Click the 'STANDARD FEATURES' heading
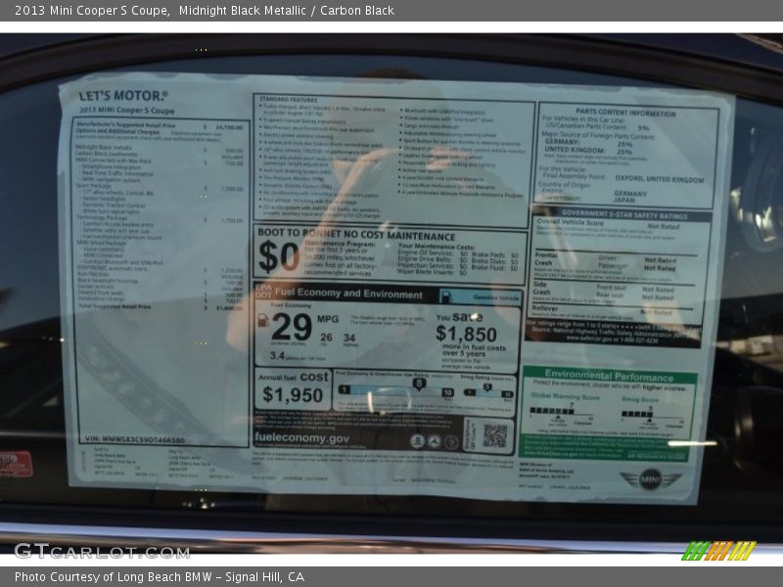The width and height of the screenshot is (783, 587). (x=288, y=100)
